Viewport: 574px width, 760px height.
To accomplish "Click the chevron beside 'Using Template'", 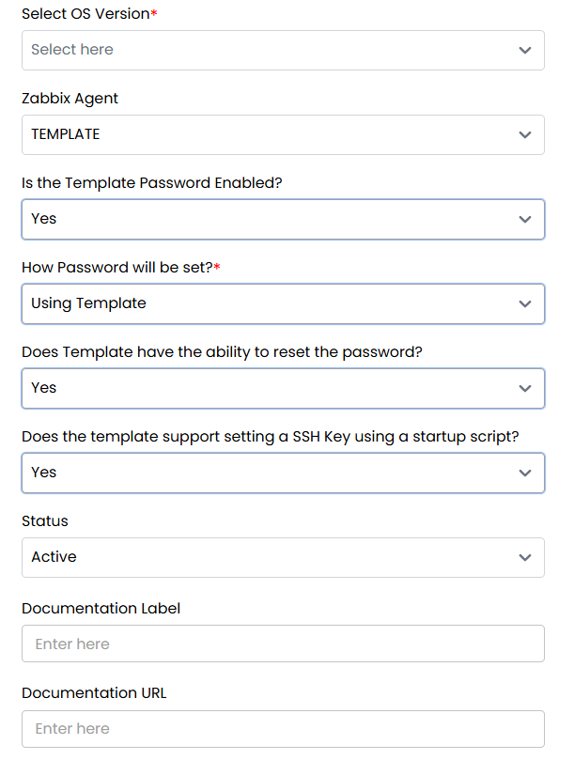I will point(525,303).
